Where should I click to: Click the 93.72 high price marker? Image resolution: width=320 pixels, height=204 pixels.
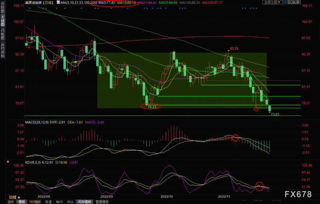tap(234, 48)
